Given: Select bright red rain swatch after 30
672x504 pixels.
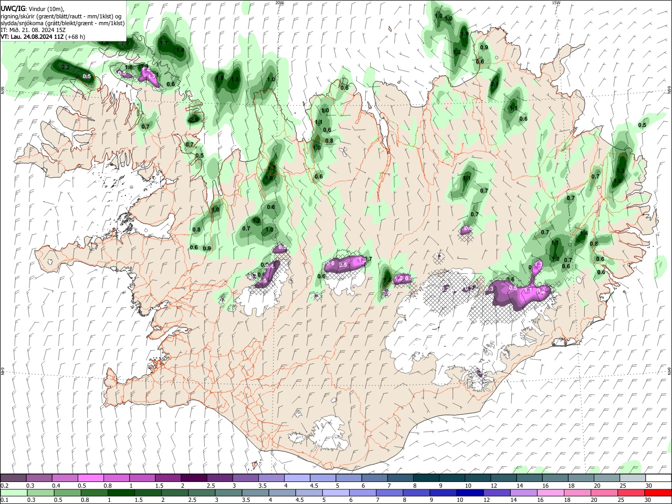Looking at the screenshot, I should tap(657, 493).
